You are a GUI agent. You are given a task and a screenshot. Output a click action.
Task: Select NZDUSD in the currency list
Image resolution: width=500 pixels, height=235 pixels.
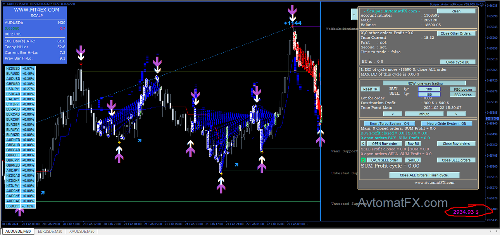(x=13, y=68)
